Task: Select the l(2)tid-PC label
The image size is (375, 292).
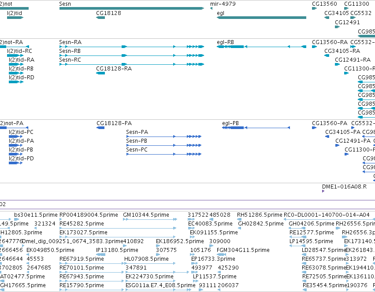Action: [x=21, y=132]
